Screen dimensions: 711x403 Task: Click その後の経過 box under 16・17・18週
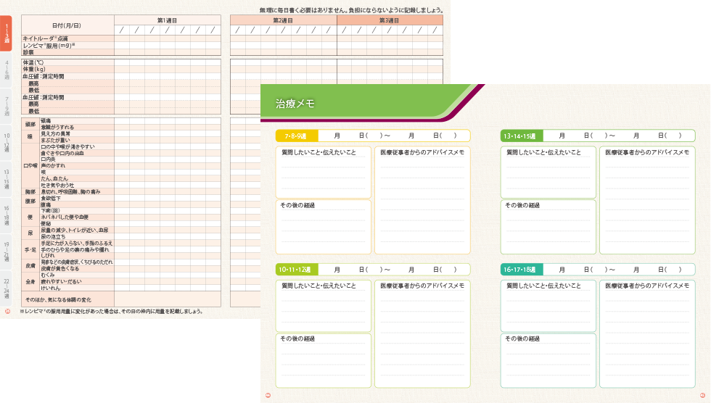[548, 360]
